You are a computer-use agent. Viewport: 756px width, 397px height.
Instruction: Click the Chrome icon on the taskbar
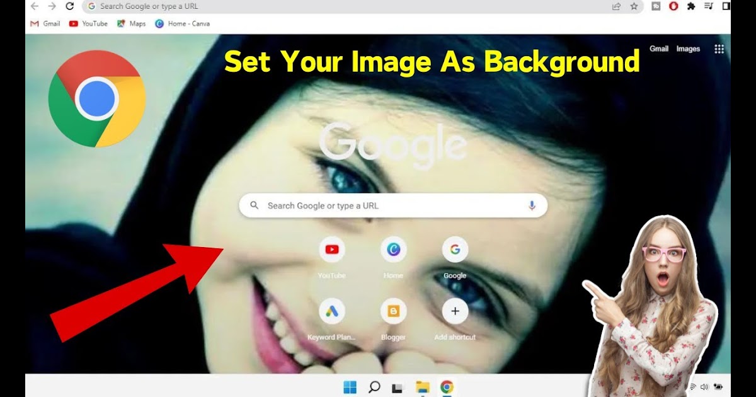click(447, 387)
